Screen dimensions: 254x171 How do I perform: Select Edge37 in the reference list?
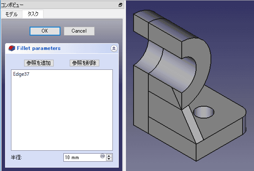click(x=21, y=74)
